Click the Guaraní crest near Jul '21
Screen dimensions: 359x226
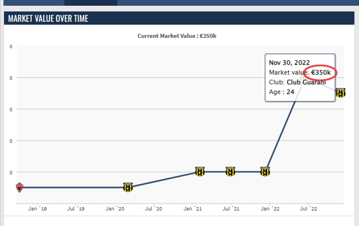[230, 172]
